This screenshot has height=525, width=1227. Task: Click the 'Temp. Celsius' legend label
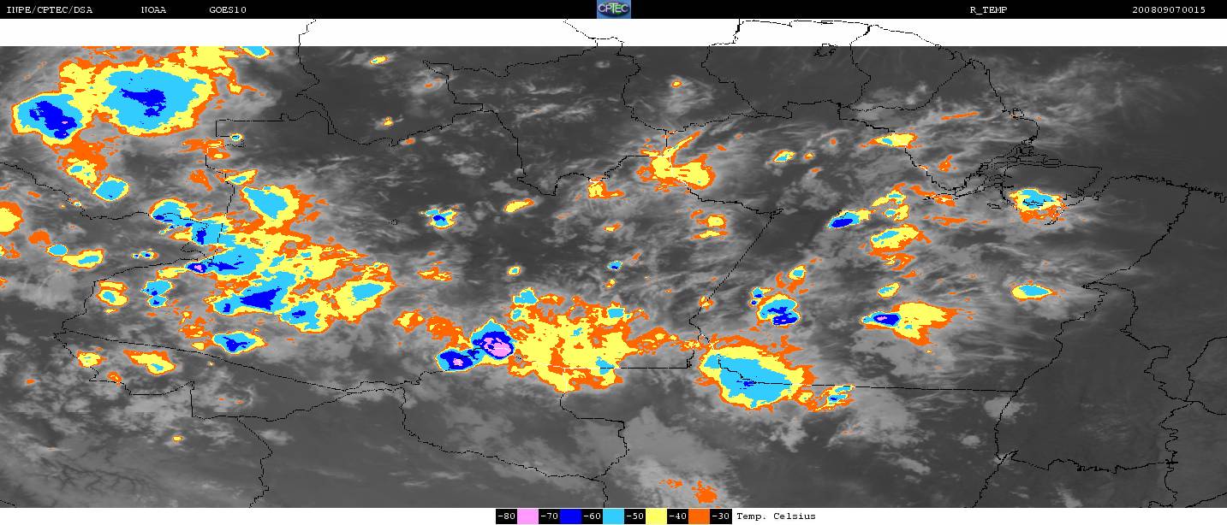[776, 516]
